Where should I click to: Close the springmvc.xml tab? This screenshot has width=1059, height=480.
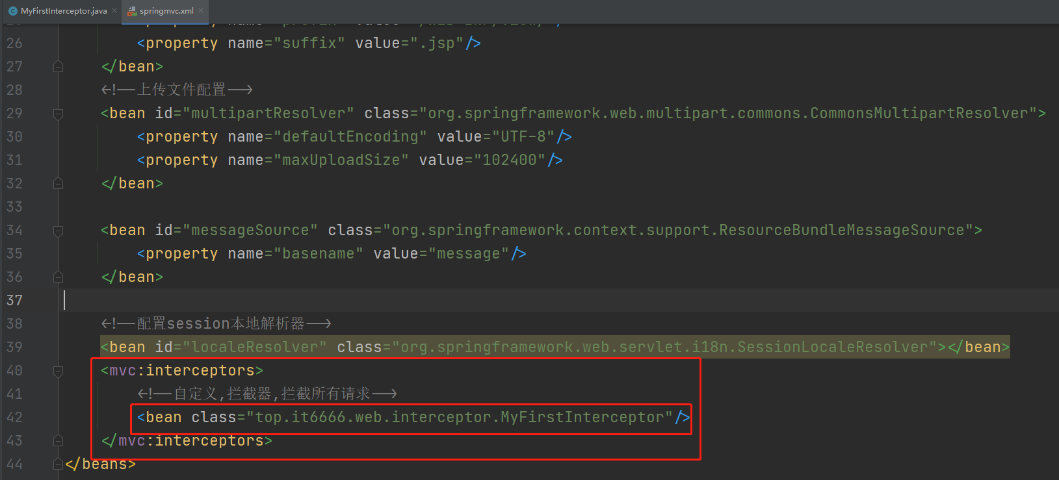click(x=201, y=10)
